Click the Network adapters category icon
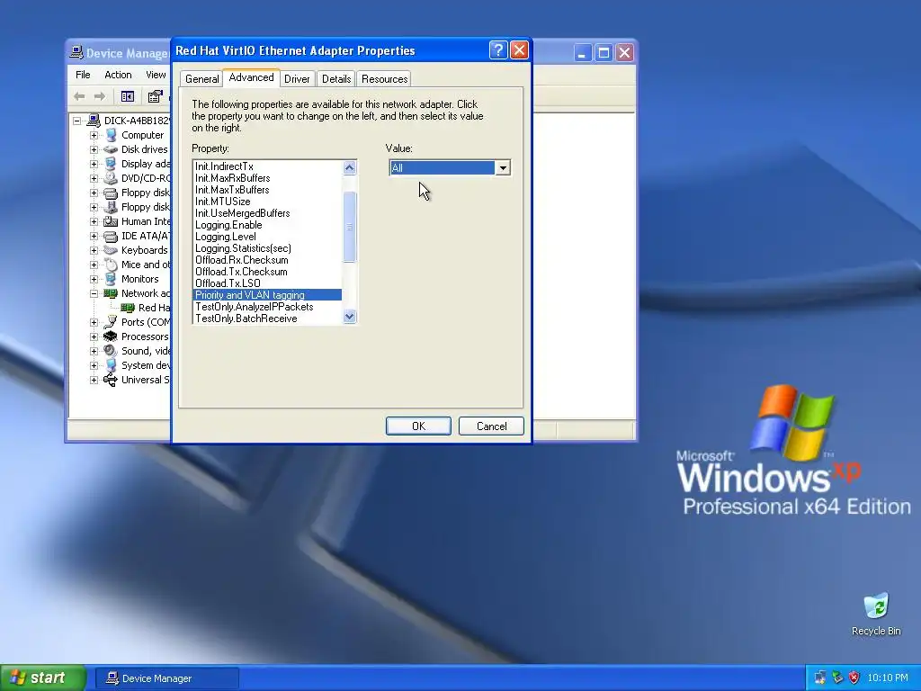 [x=111, y=293]
